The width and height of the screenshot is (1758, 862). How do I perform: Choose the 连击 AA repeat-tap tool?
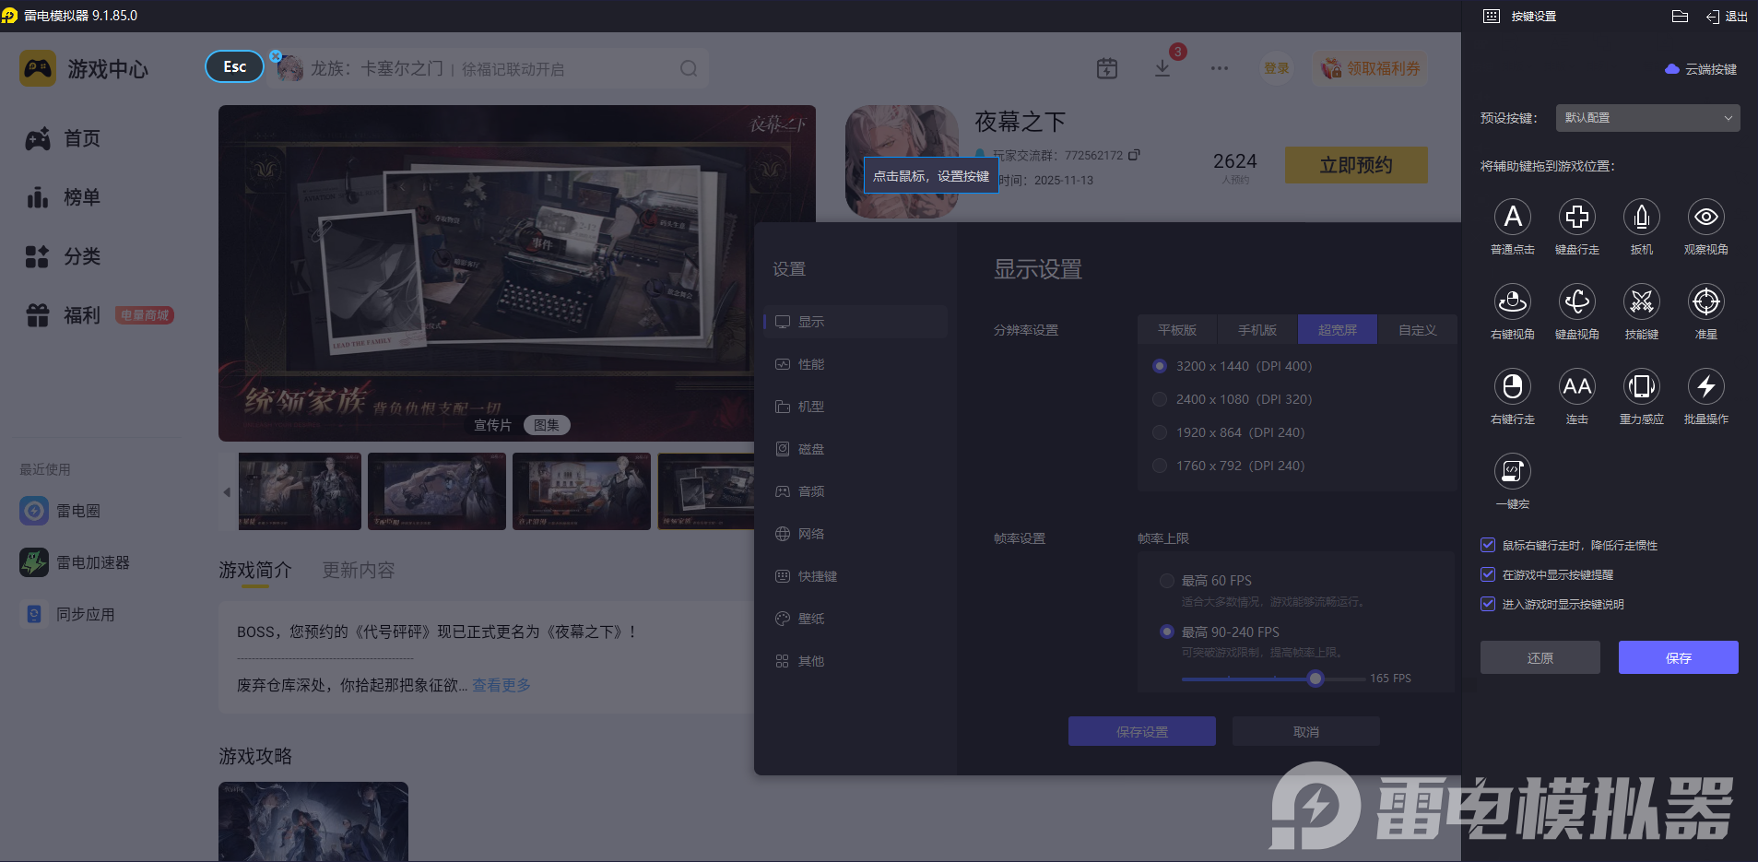click(1576, 387)
